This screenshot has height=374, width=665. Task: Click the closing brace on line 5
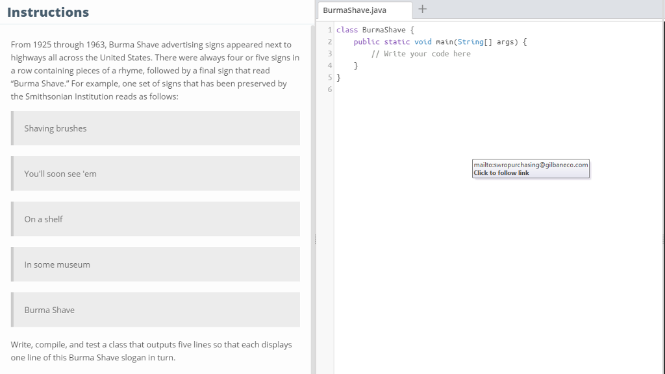[338, 77]
